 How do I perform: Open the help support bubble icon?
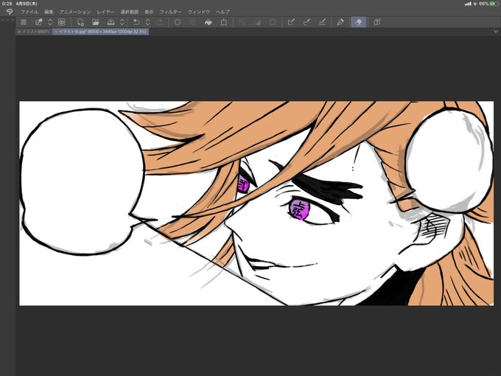pos(377,22)
